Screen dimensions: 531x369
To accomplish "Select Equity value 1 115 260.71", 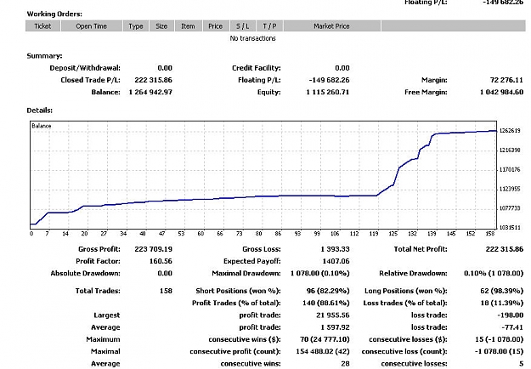I will [x=328, y=92].
